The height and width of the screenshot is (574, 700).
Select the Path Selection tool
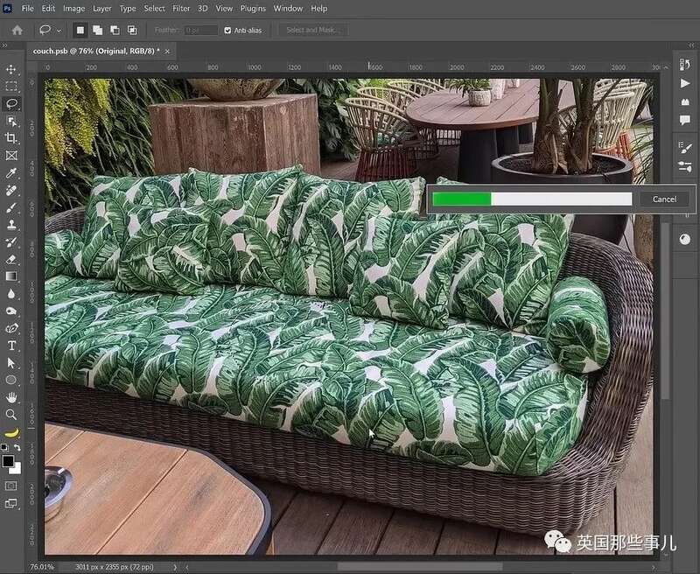click(11, 363)
